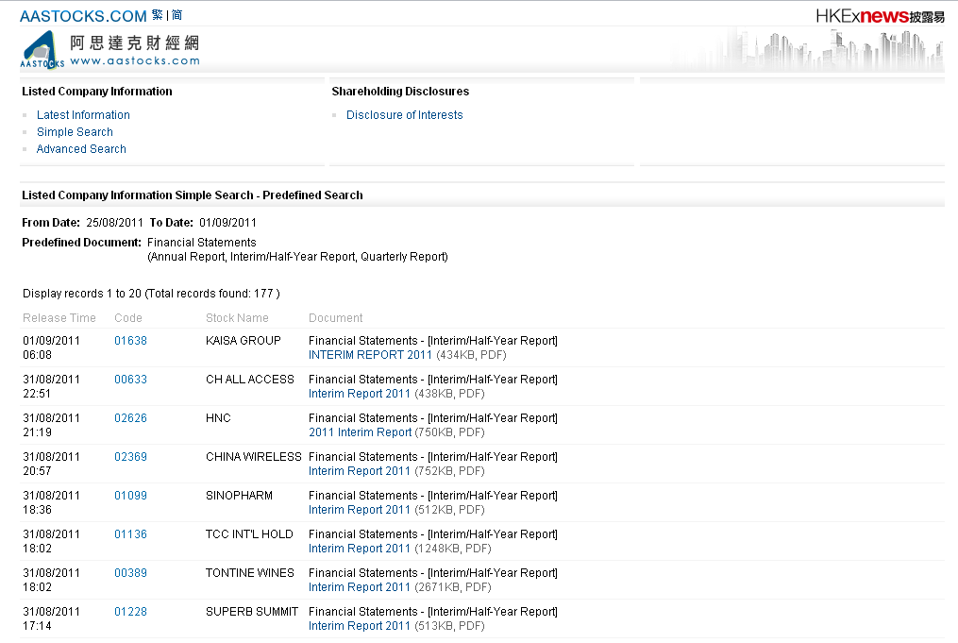This screenshot has width=958, height=643.
Task: Select stock code 00633
Action: [x=130, y=380]
